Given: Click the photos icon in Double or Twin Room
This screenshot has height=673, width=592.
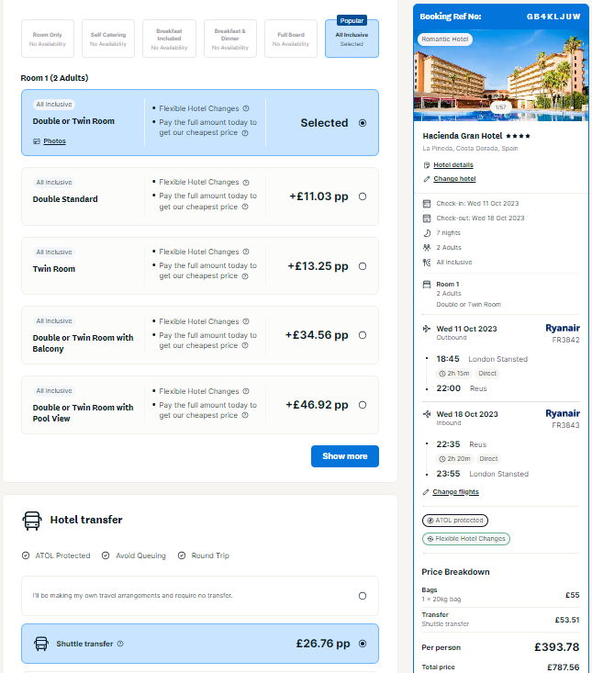Looking at the screenshot, I should coord(37,141).
